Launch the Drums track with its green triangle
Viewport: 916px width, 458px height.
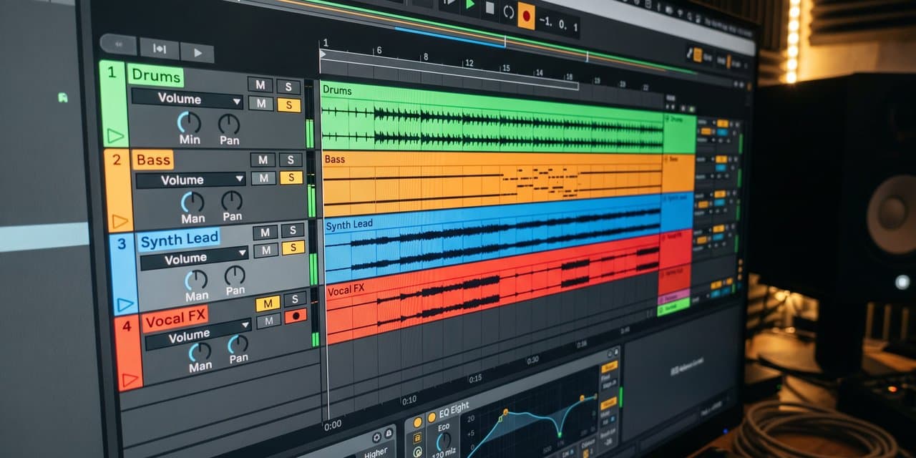(x=115, y=135)
